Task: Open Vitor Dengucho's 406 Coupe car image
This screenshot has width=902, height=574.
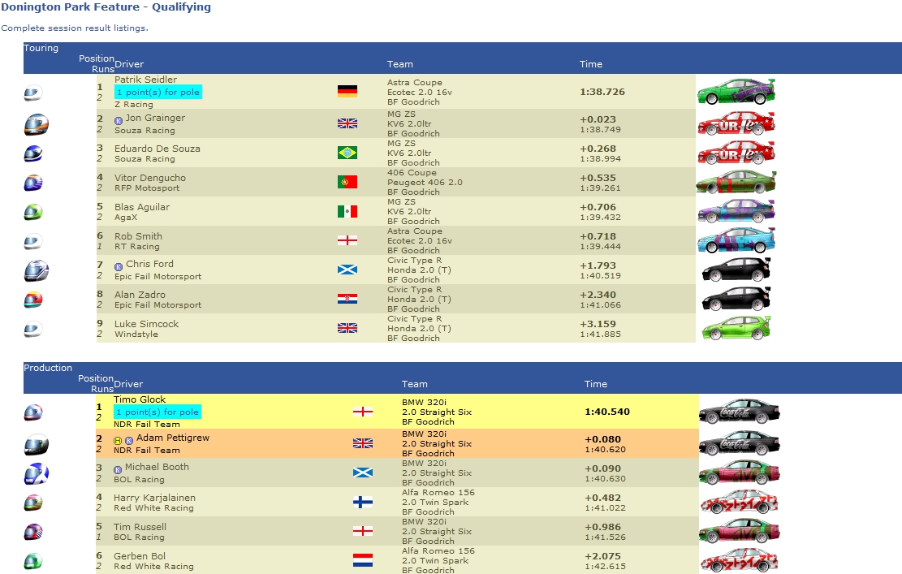Action: pyautogui.click(x=736, y=183)
